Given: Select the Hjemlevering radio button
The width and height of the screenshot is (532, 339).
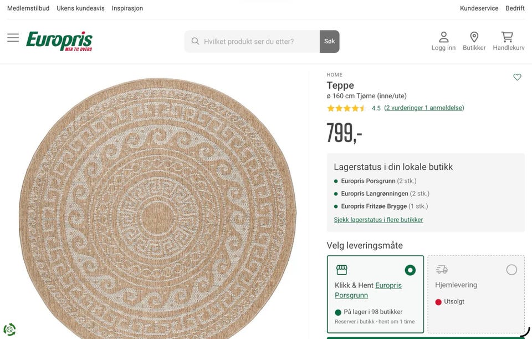Looking at the screenshot, I should pyautogui.click(x=511, y=270).
